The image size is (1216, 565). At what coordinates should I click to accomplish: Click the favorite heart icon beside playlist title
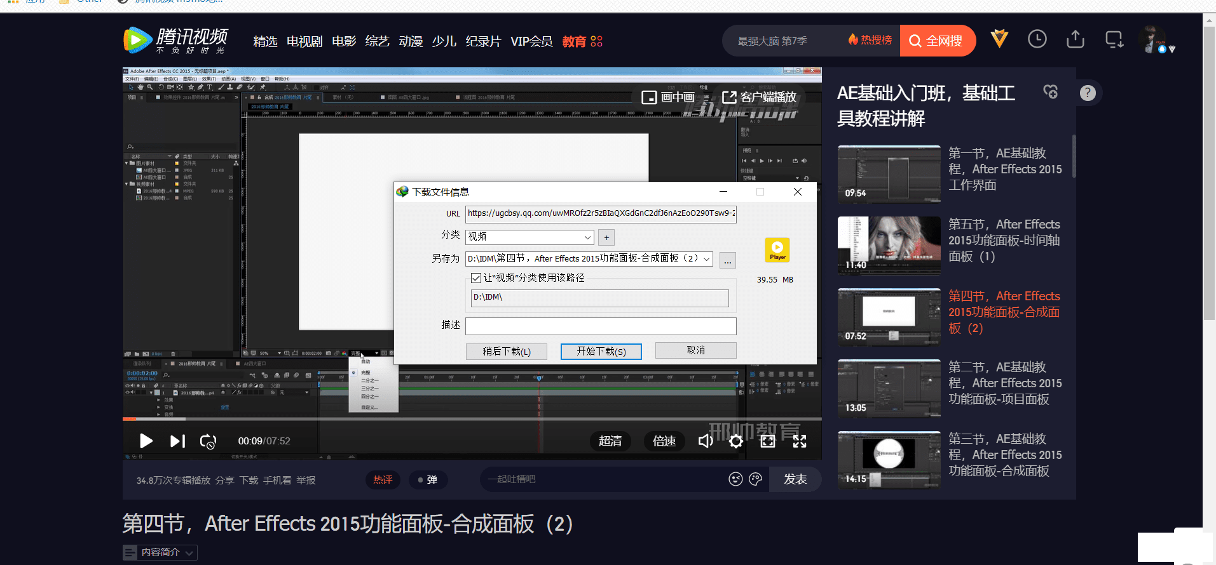pyautogui.click(x=1051, y=92)
